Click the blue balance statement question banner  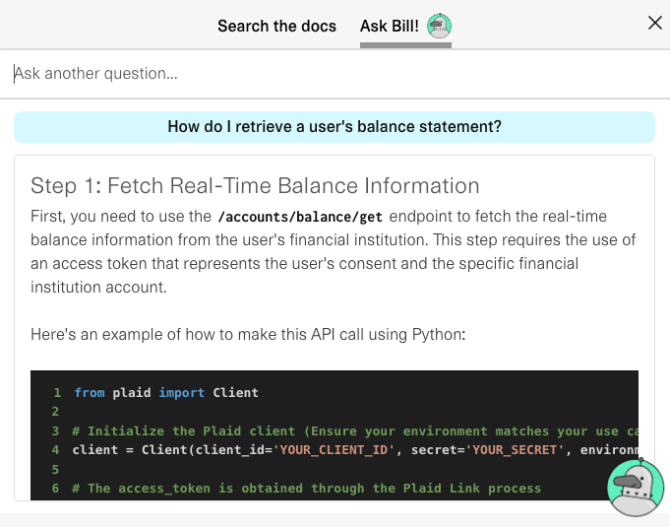(335, 127)
